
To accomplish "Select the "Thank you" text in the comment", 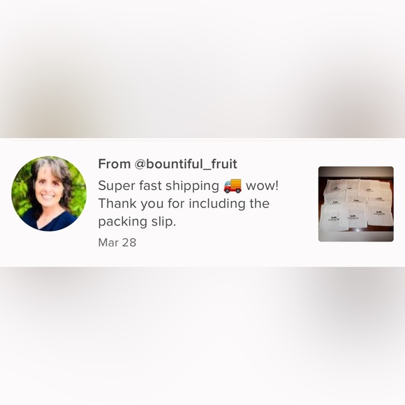I will click(131, 204).
